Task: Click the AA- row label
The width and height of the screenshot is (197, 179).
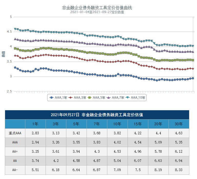Action: point(15,170)
